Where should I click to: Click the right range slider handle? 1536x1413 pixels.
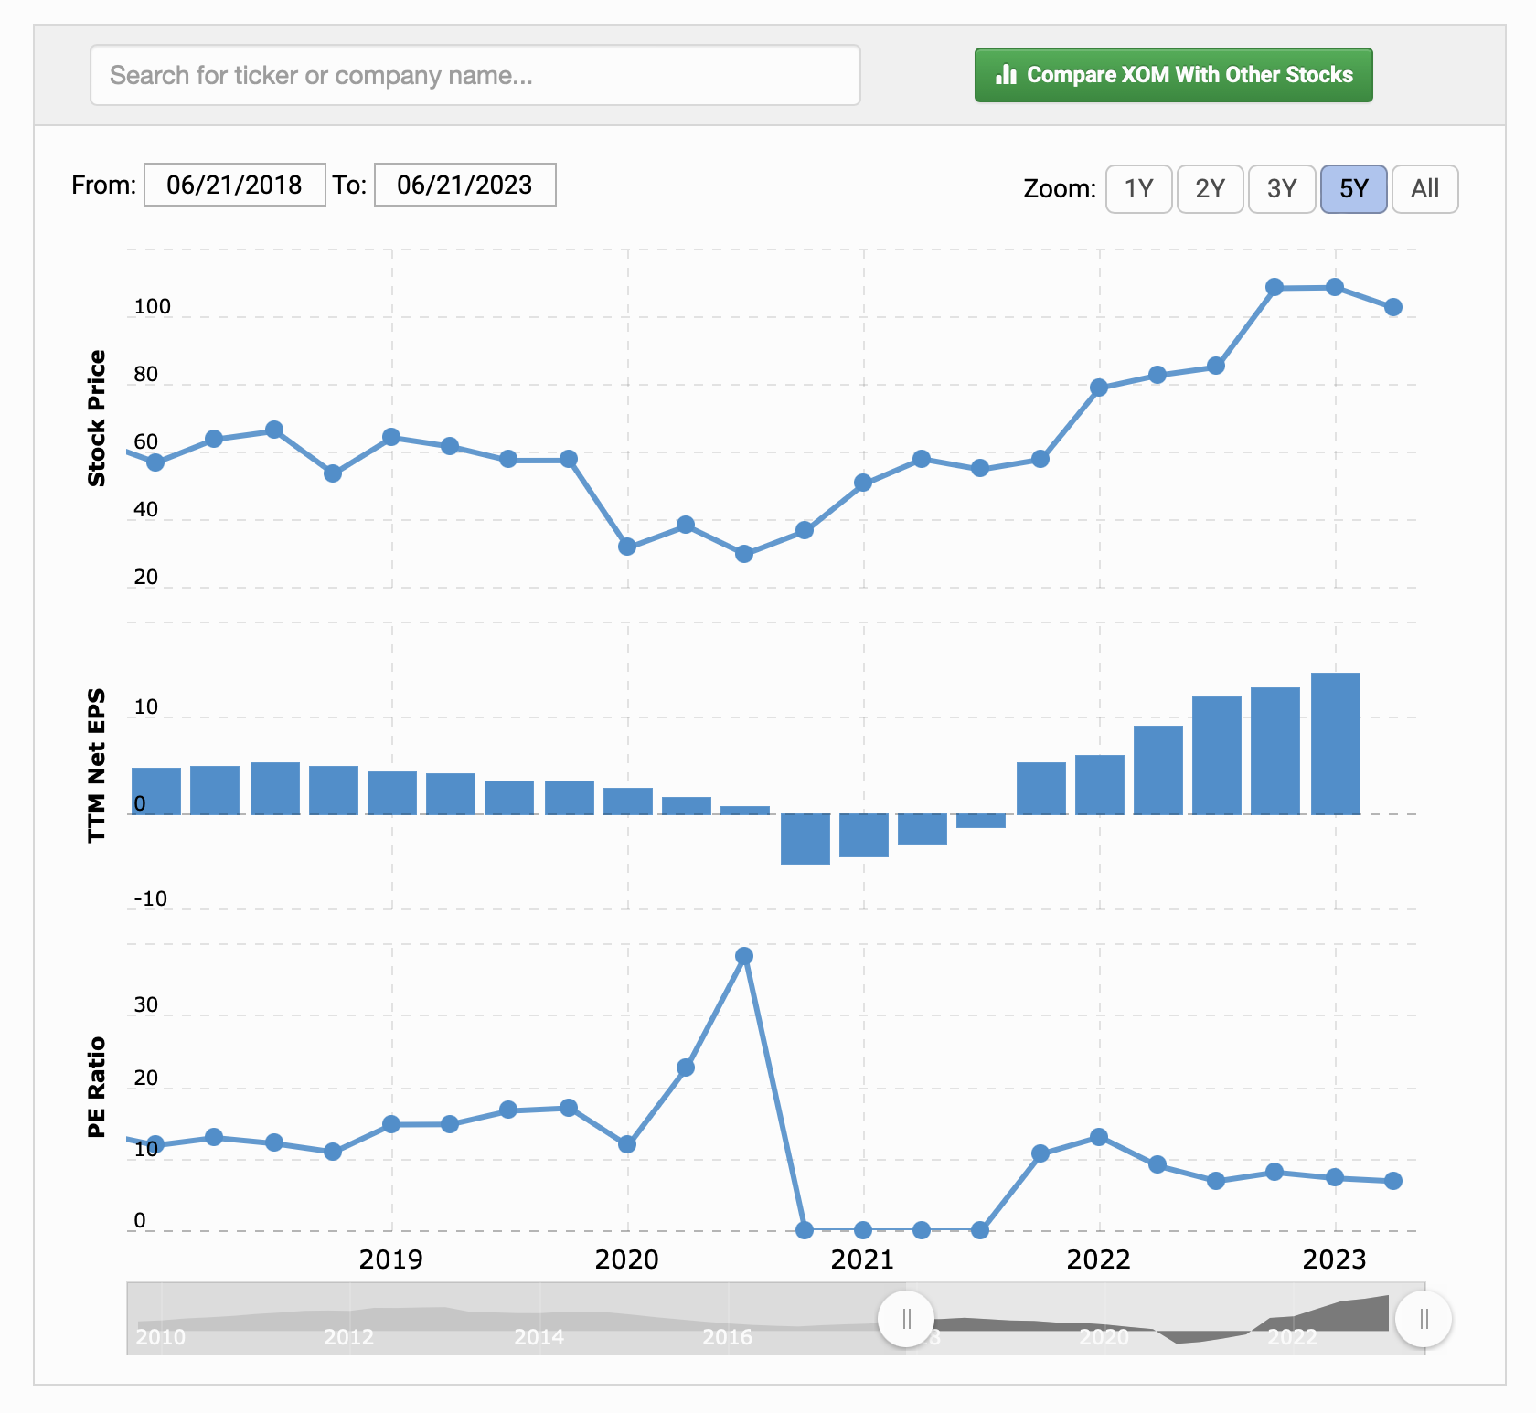click(x=1424, y=1319)
